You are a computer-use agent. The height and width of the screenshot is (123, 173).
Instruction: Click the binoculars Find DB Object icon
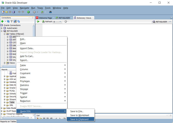[50, 12]
